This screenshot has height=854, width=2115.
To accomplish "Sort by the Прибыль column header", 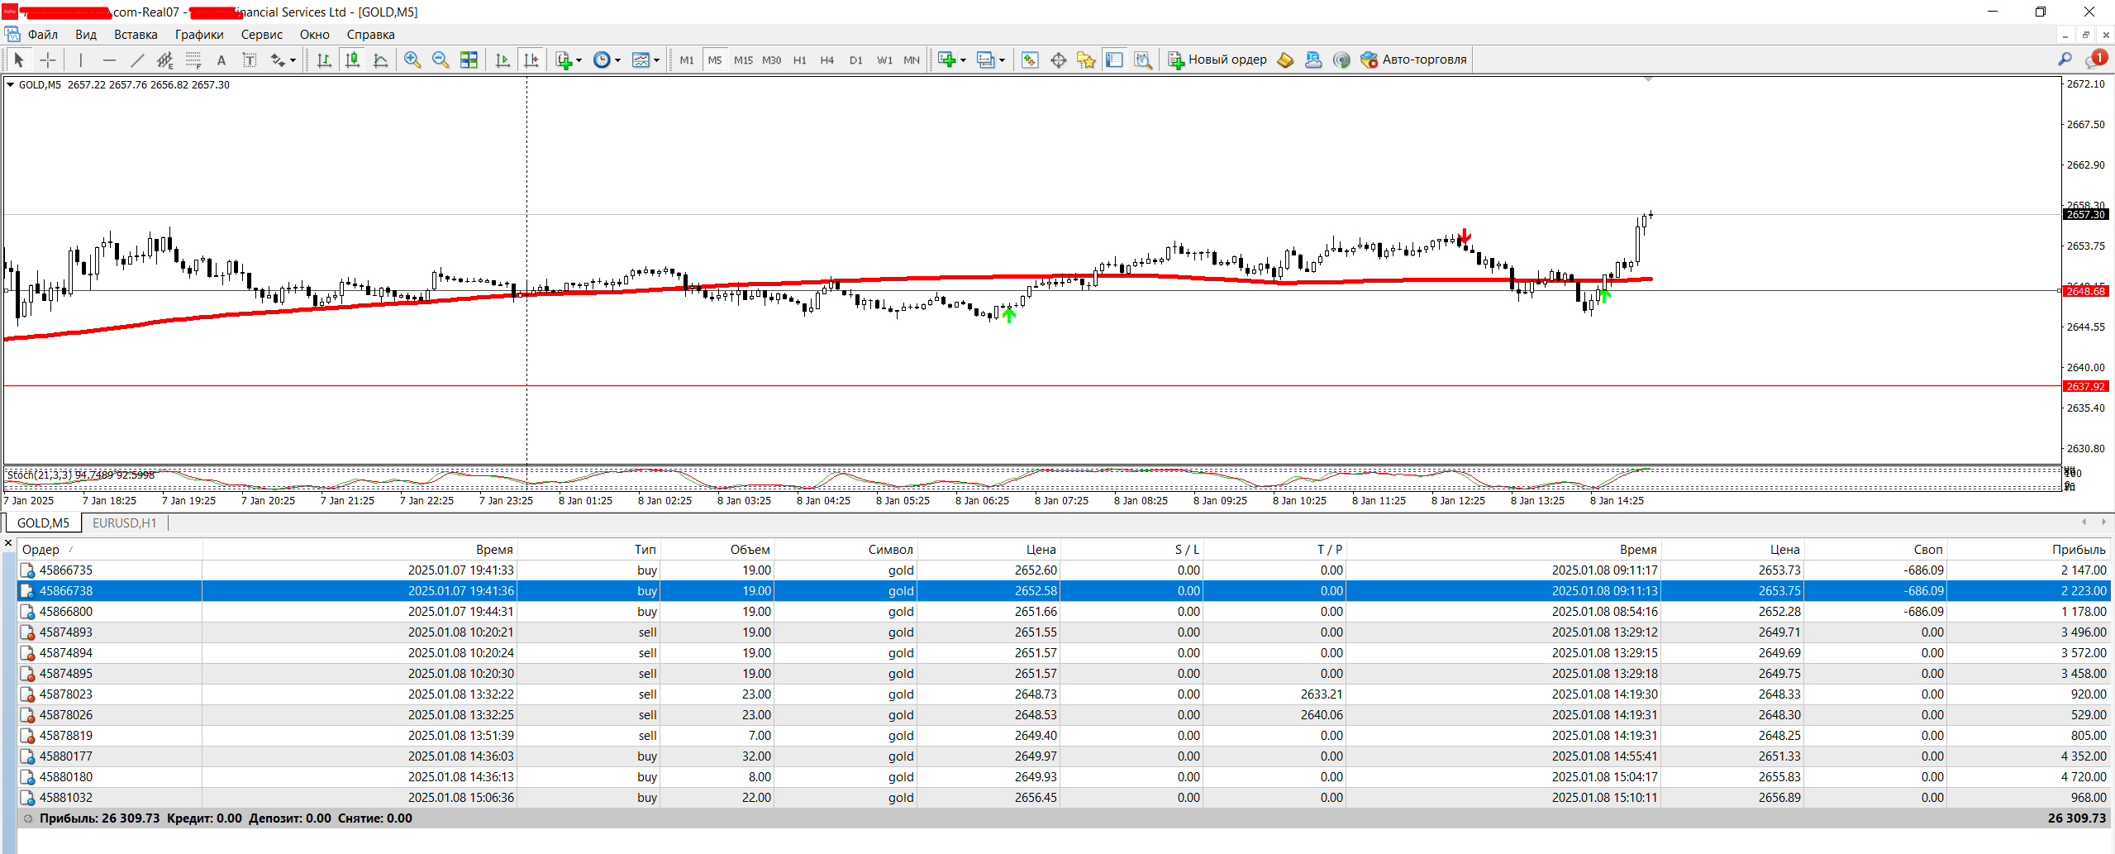I will [x=2029, y=549].
